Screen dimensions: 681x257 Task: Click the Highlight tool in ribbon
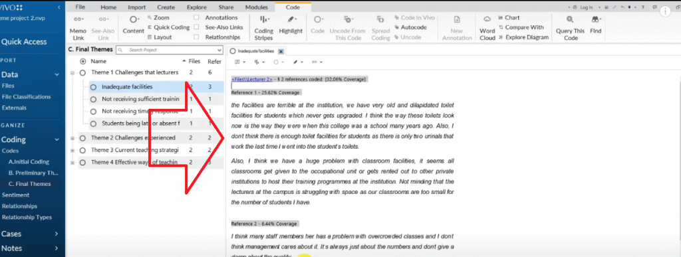click(x=291, y=25)
